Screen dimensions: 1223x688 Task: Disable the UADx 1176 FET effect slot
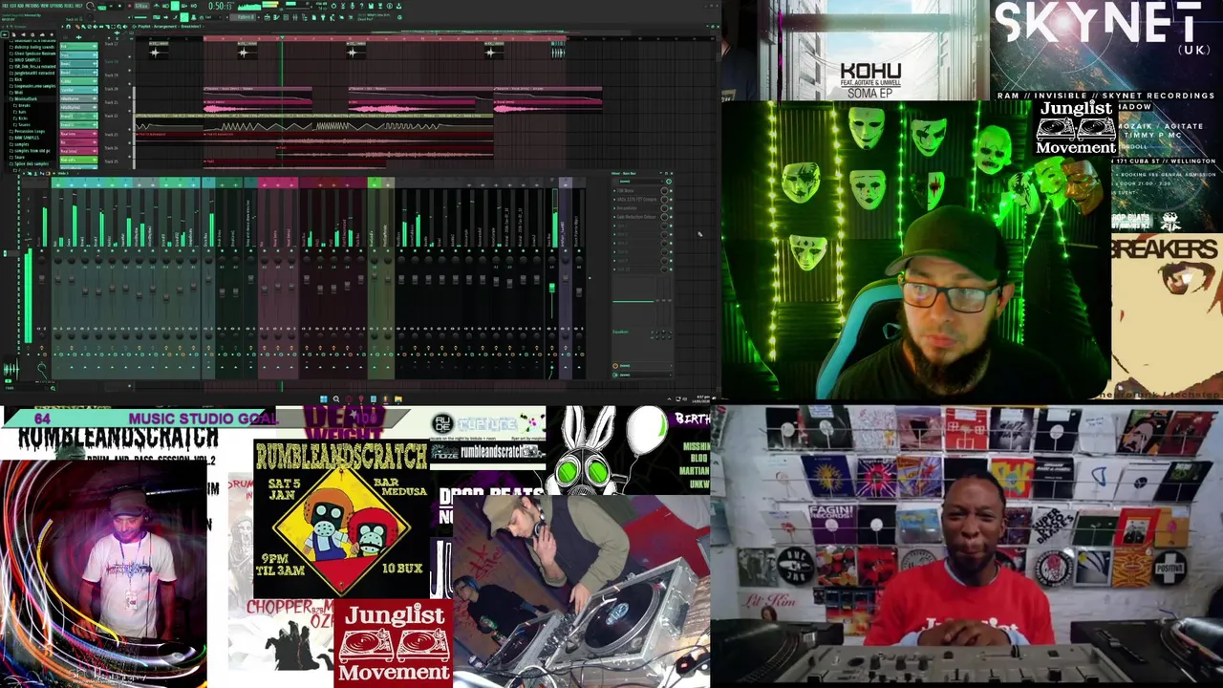(671, 200)
